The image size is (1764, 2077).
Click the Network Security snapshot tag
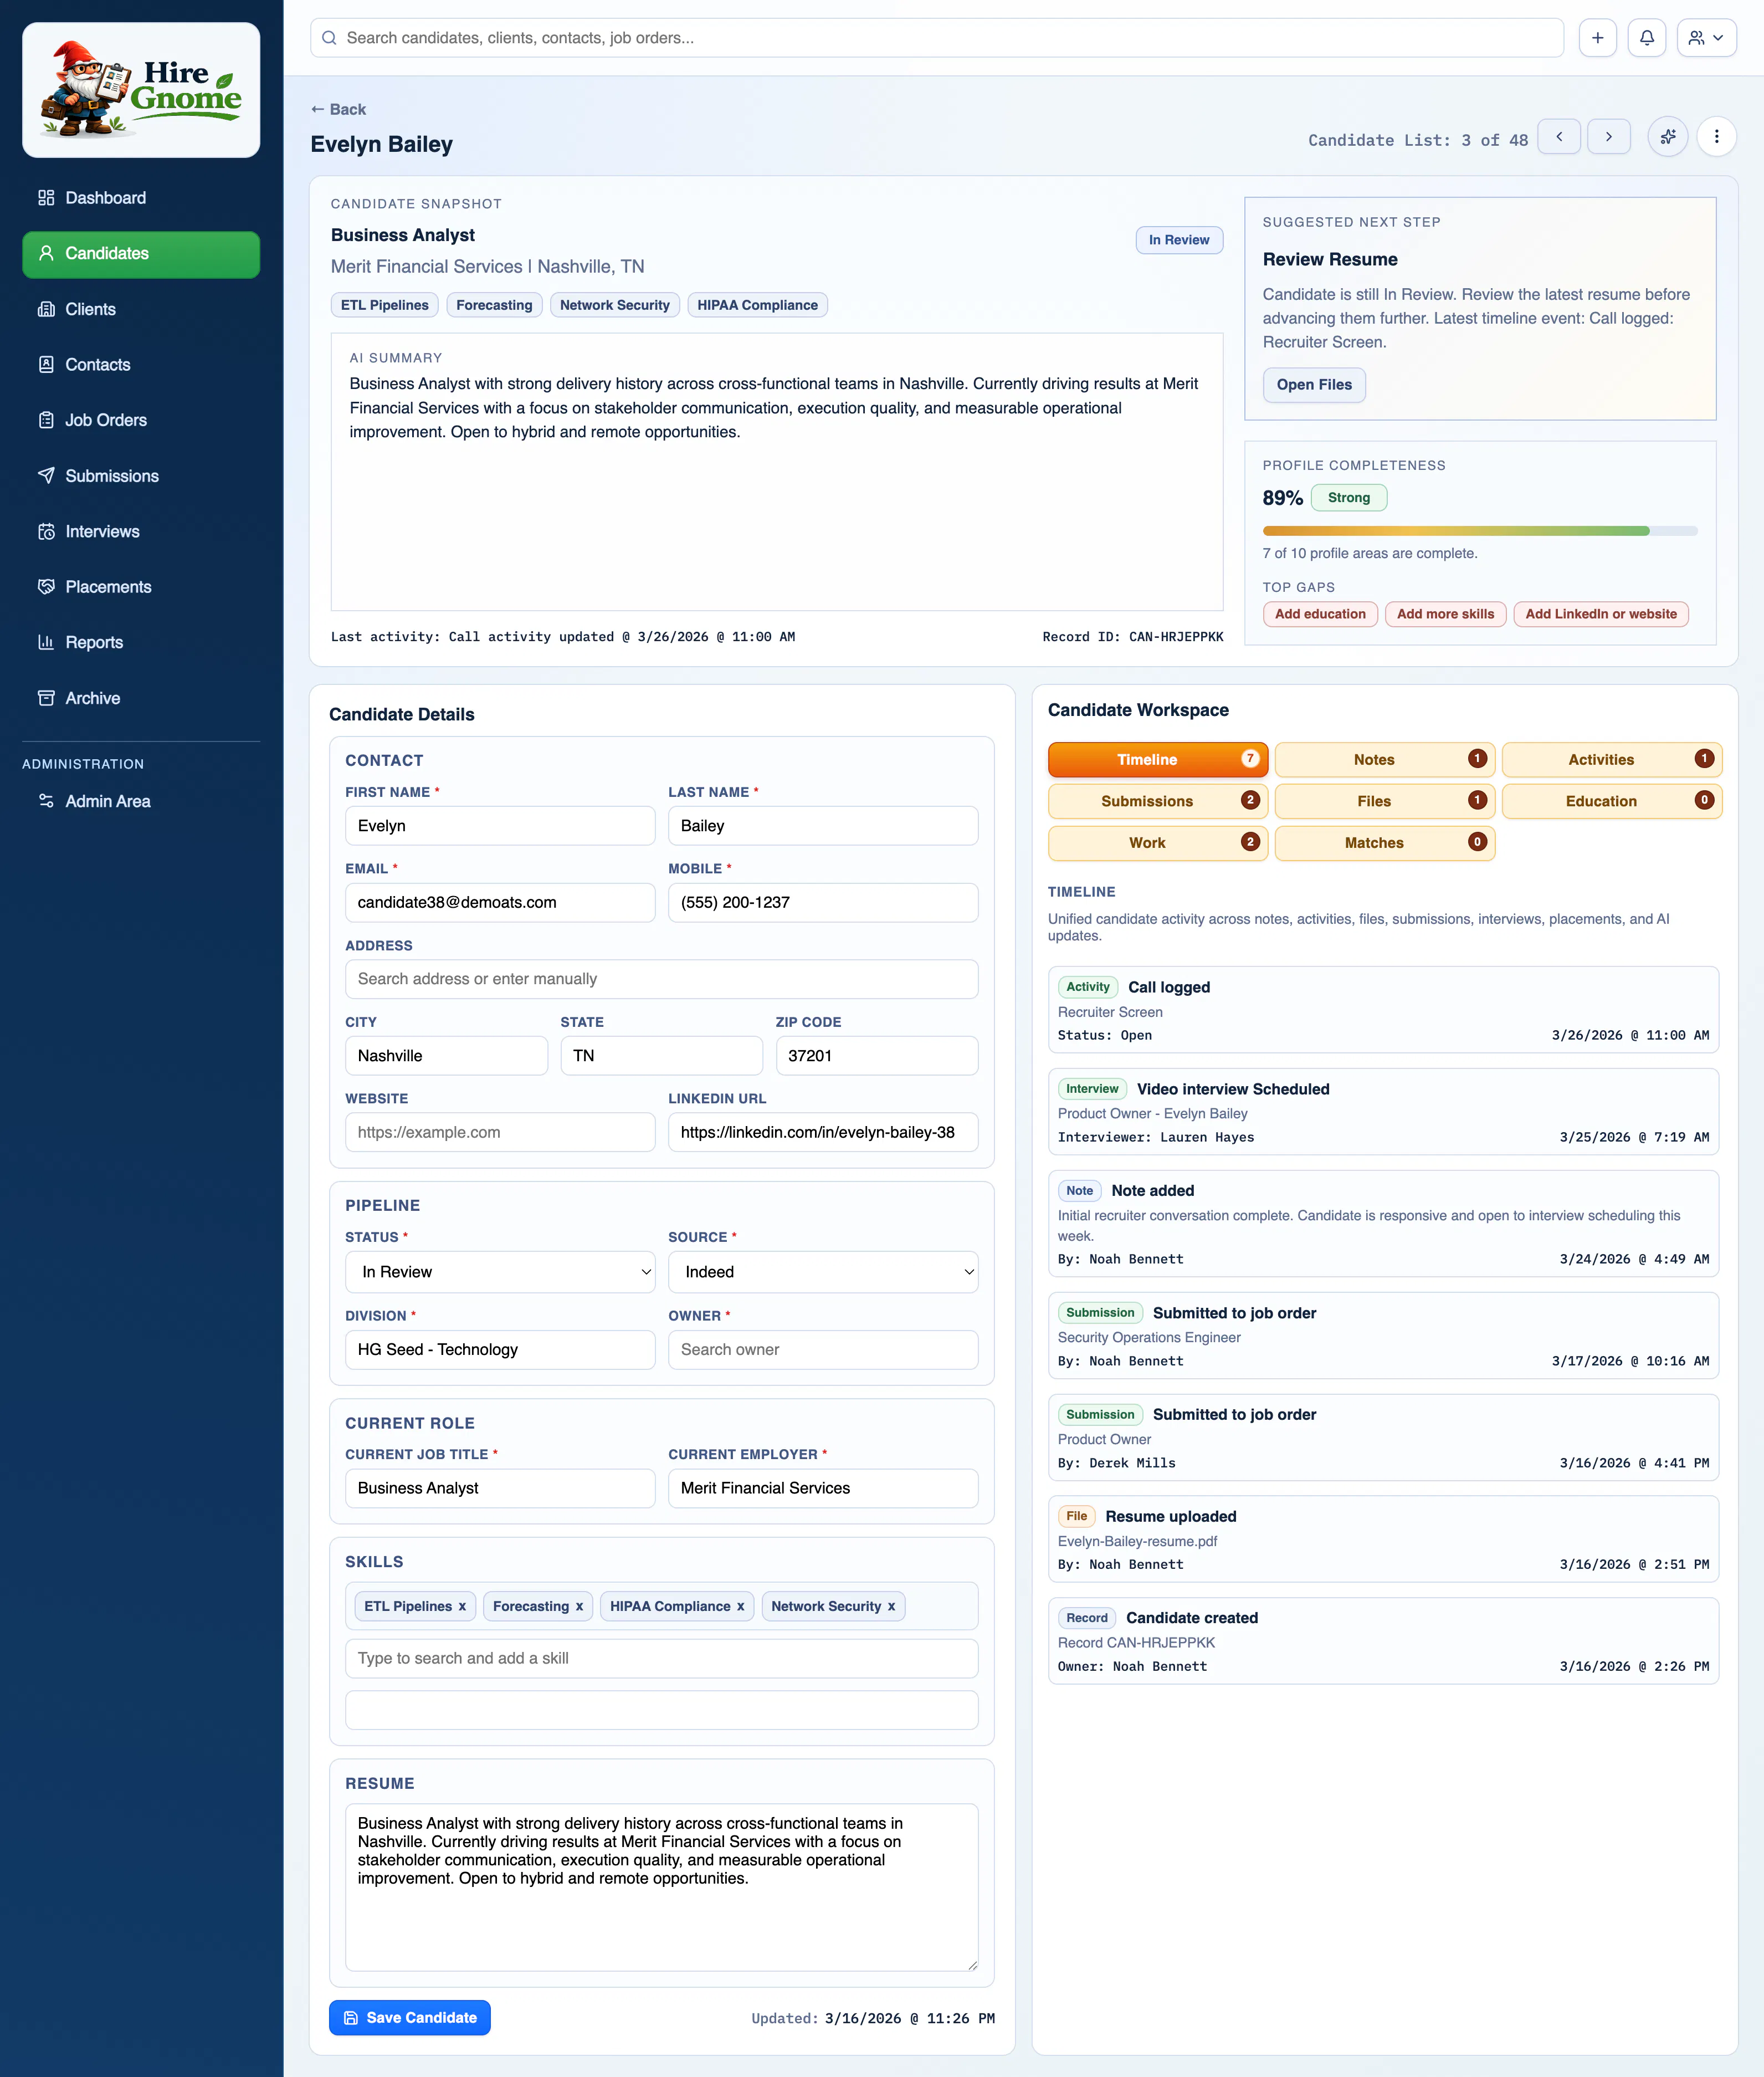click(614, 305)
